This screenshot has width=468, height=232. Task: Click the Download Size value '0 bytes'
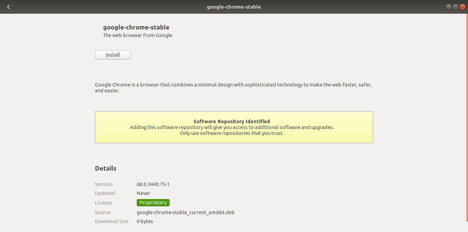[145, 221]
